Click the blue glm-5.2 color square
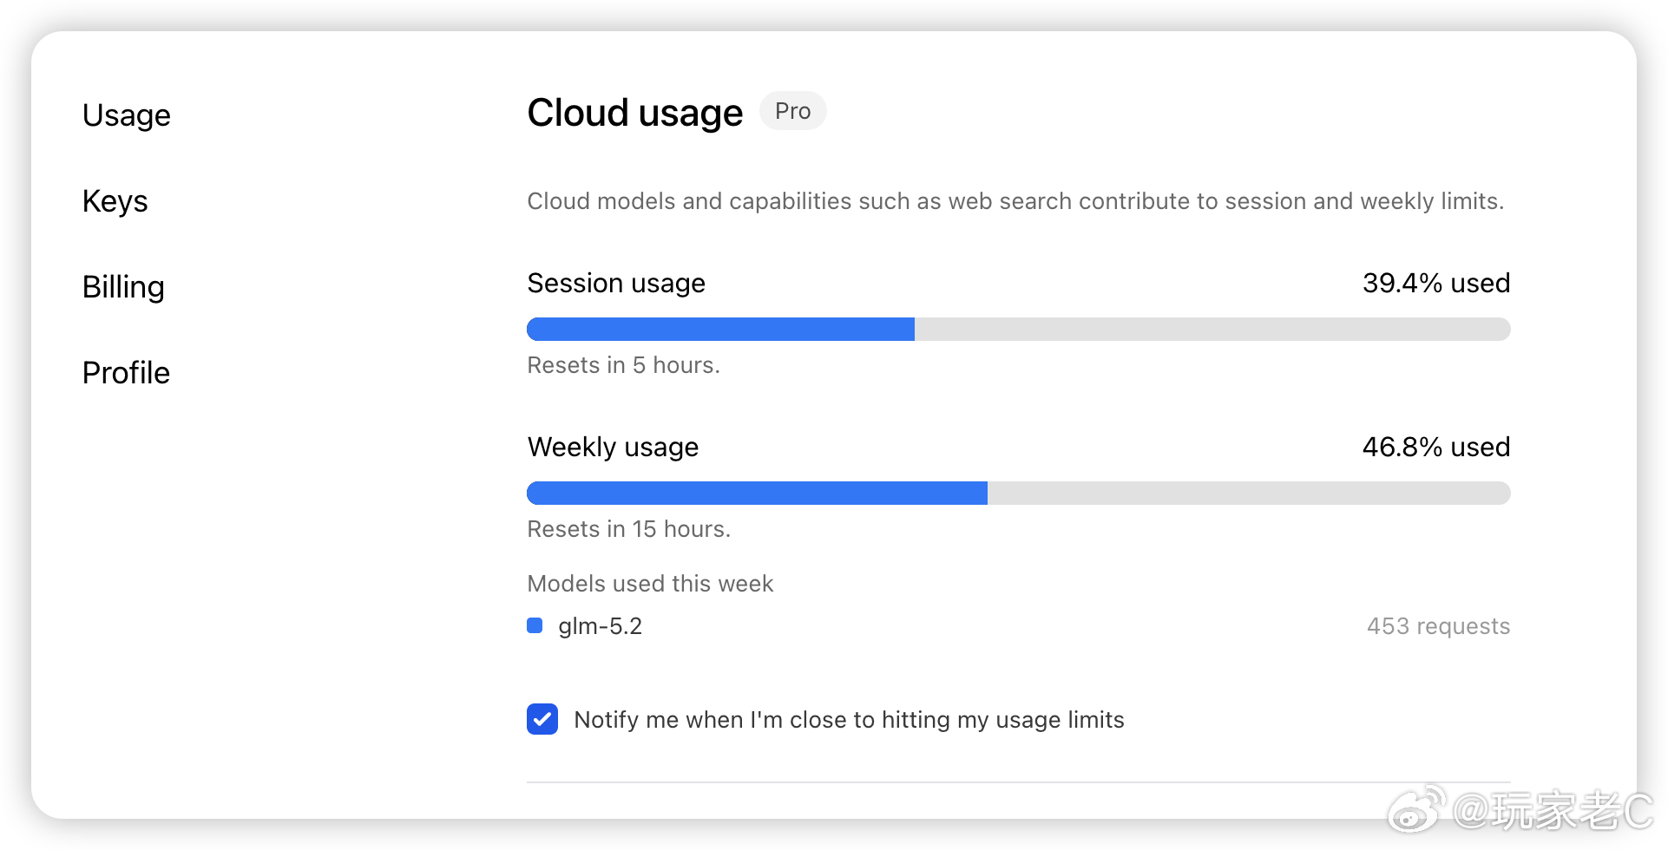Image resolution: width=1668 pixels, height=850 pixels. tap(535, 625)
